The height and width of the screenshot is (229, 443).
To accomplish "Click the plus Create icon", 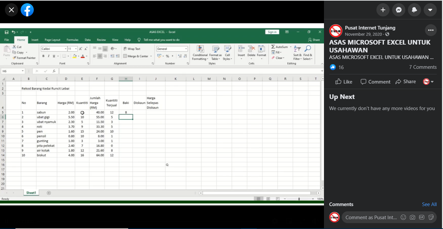I will [x=383, y=10].
